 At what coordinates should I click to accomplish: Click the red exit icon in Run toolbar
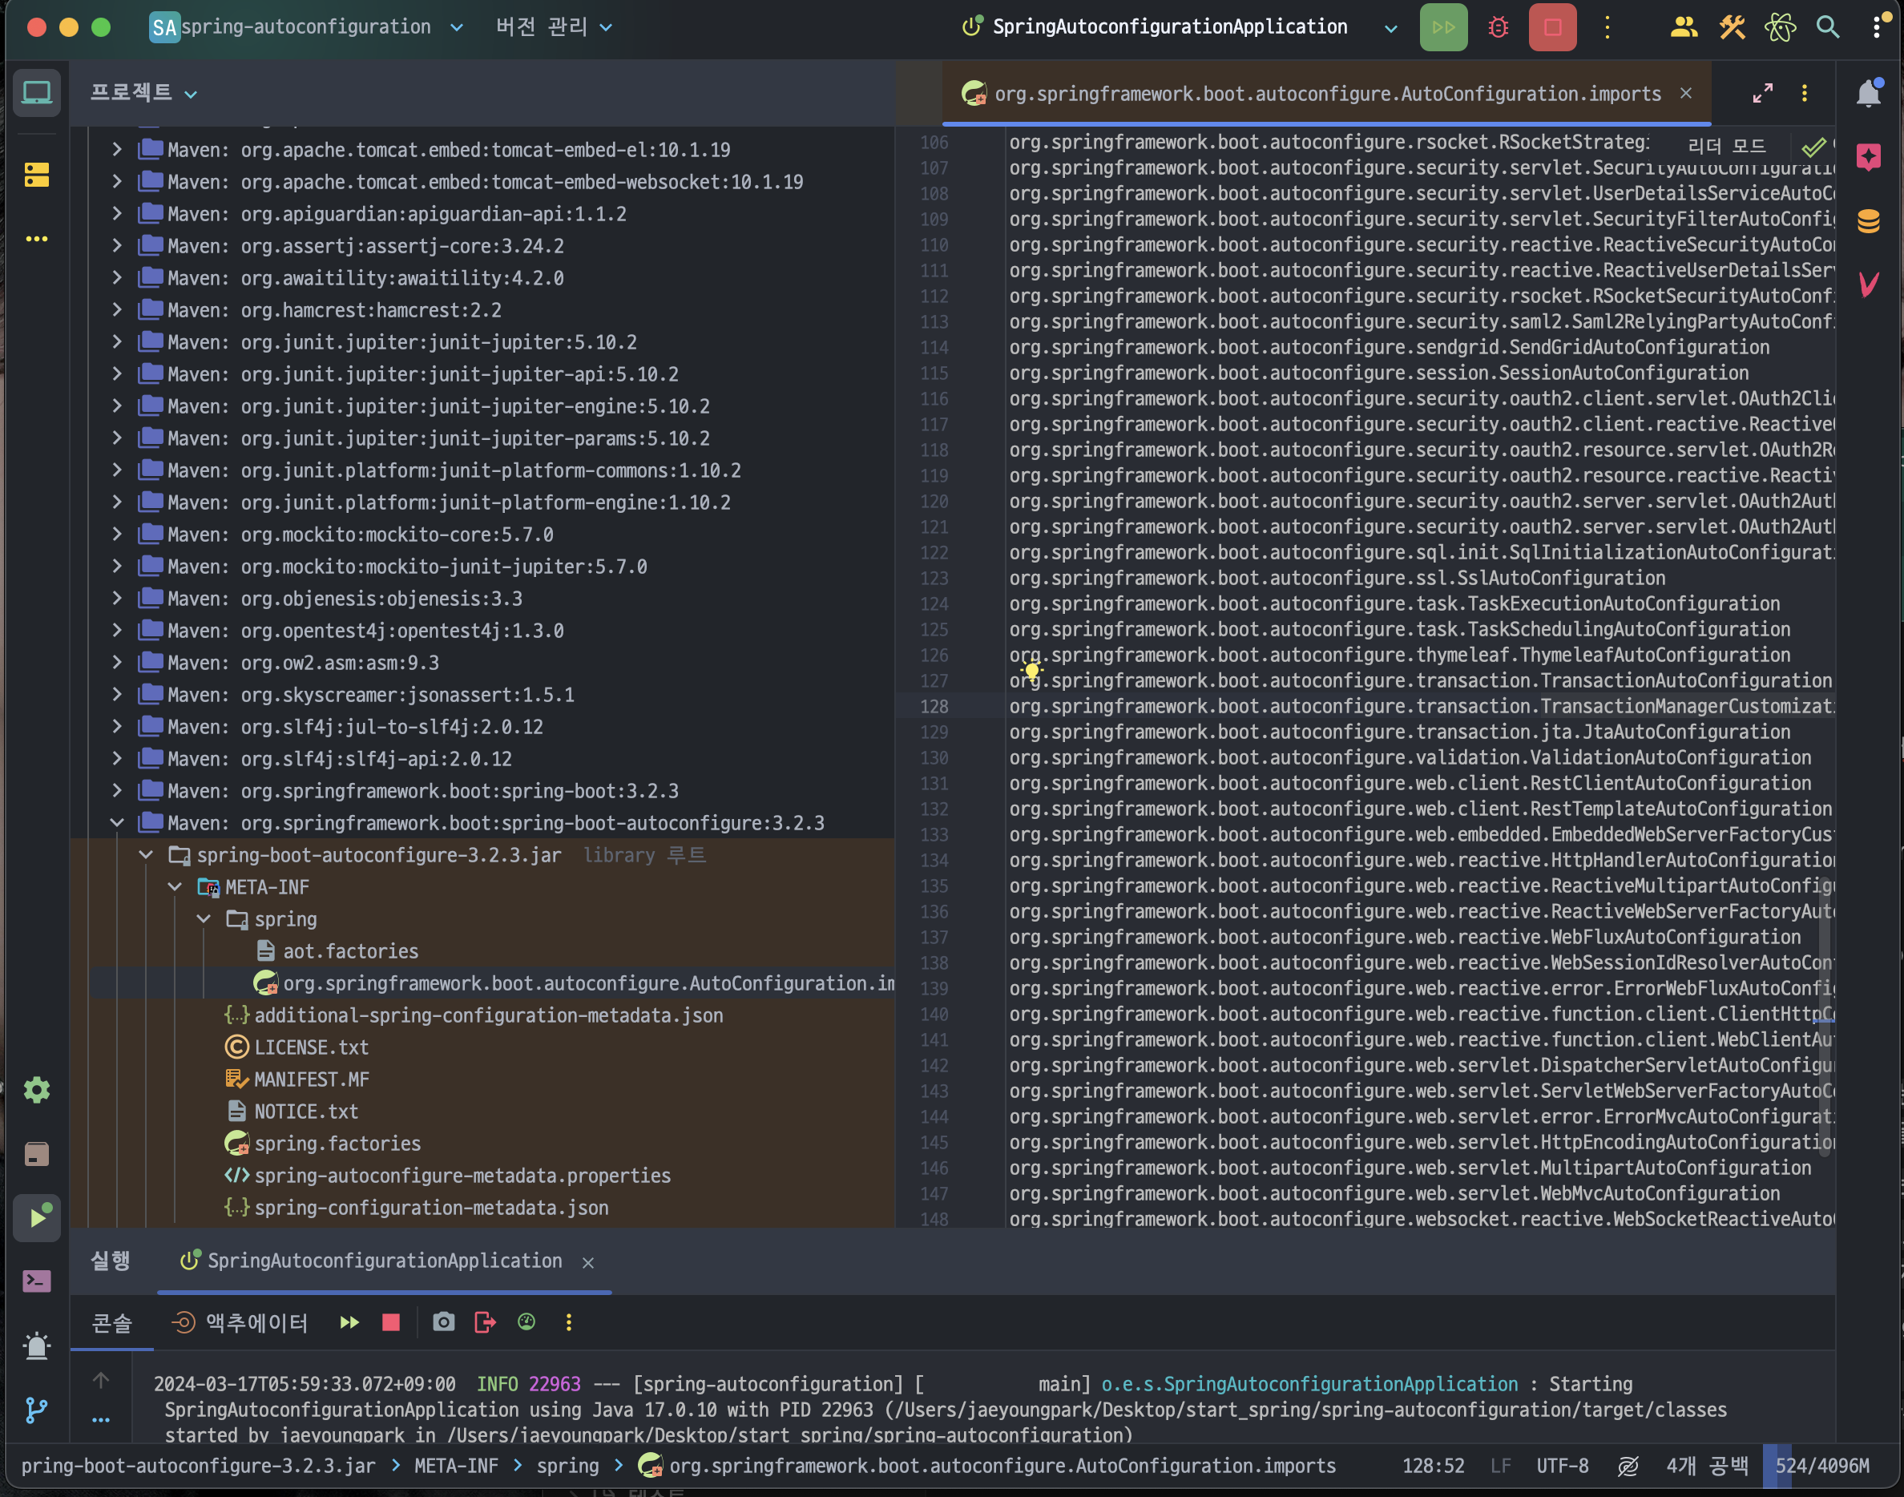(x=485, y=1322)
